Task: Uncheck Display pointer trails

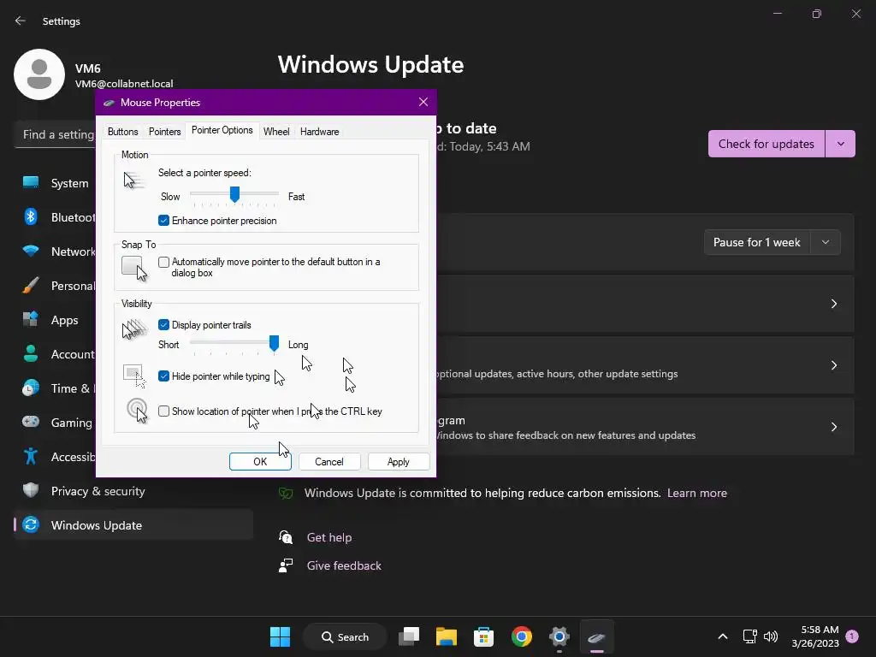Action: click(x=163, y=324)
